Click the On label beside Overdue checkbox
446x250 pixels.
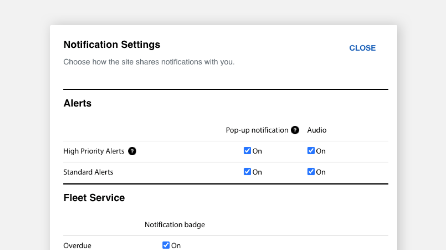(176, 246)
